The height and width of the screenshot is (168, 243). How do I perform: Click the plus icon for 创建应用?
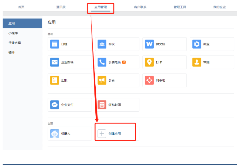click(x=102, y=134)
